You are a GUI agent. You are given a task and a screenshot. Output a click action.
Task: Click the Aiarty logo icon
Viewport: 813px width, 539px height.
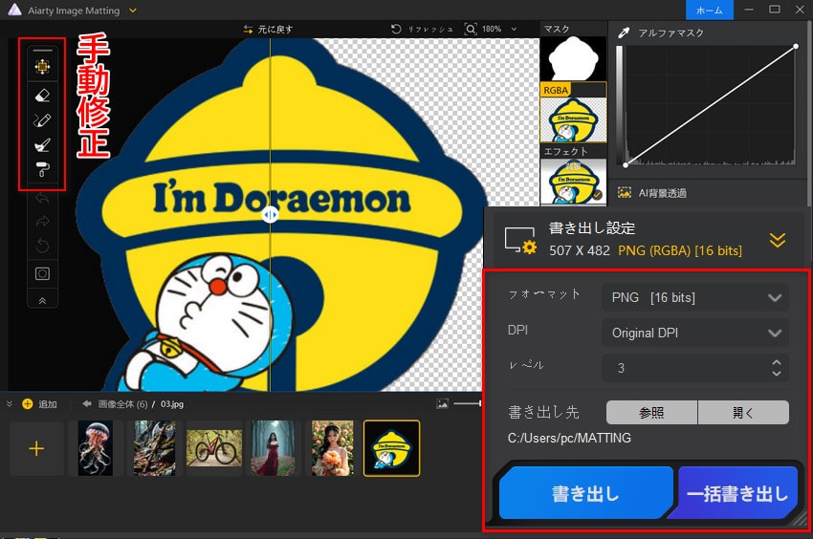14,10
